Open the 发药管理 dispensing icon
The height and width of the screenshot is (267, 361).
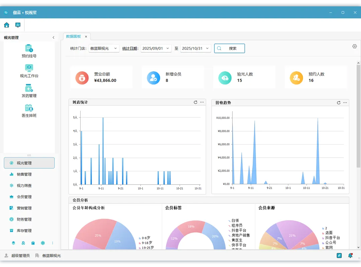29,91
